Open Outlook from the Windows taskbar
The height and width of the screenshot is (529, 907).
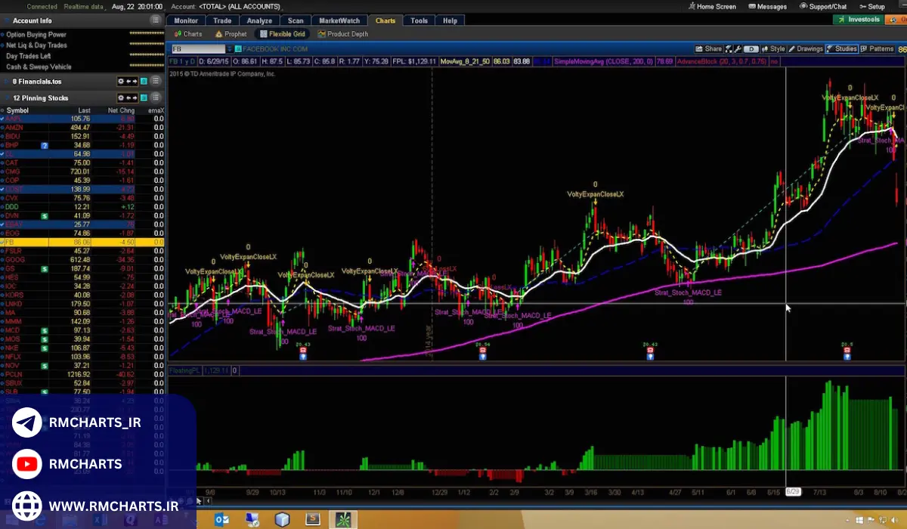pos(222,520)
